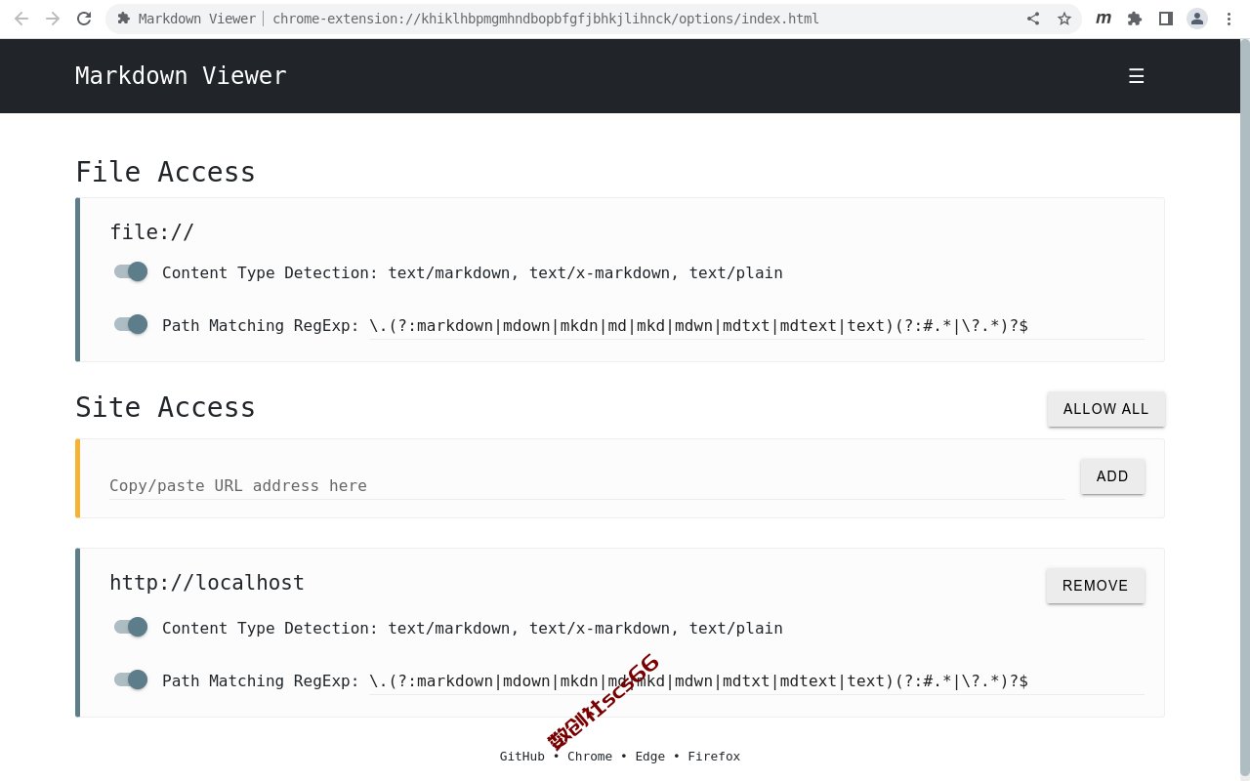Click the ALLOW ALL button

coord(1106,409)
